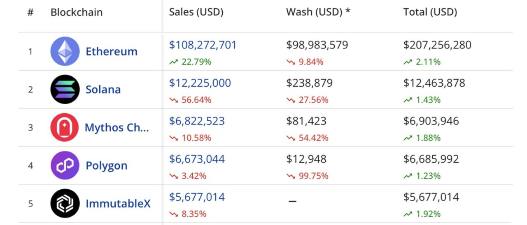
Task: Sort by the Total (USD) column header
Action: pyautogui.click(x=430, y=12)
